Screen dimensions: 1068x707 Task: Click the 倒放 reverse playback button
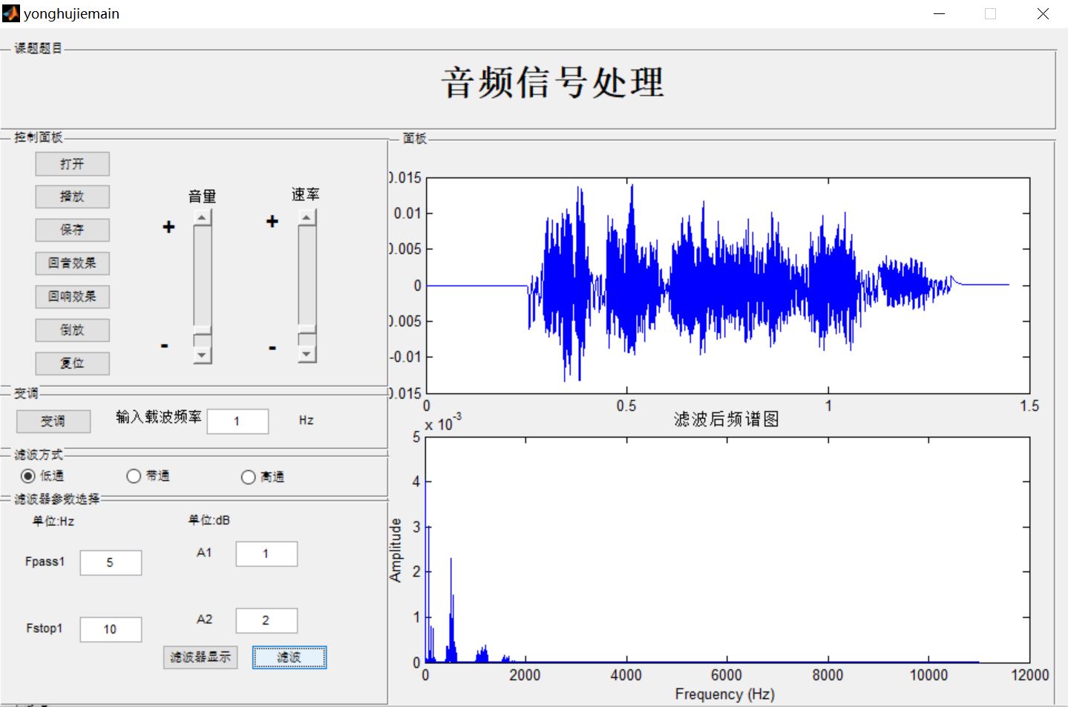[x=73, y=330]
